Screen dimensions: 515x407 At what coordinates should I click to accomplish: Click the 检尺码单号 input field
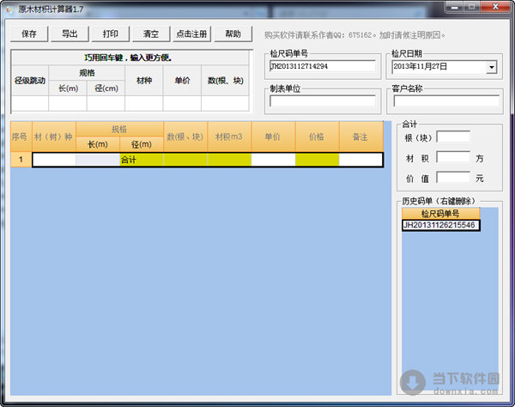(x=322, y=66)
